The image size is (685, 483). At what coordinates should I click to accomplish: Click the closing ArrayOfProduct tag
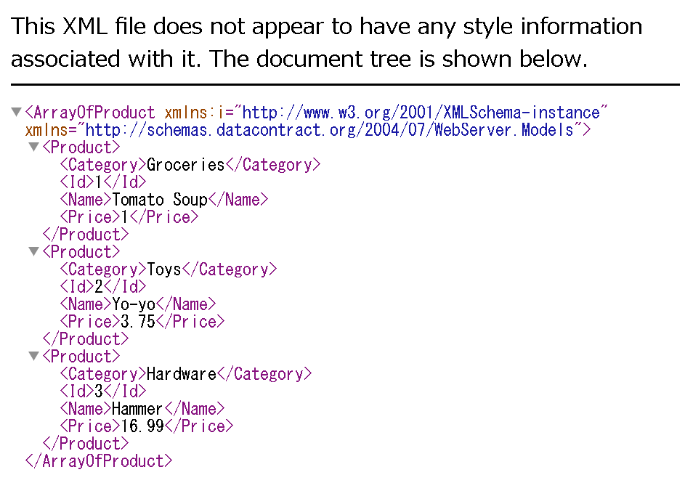coord(99,462)
